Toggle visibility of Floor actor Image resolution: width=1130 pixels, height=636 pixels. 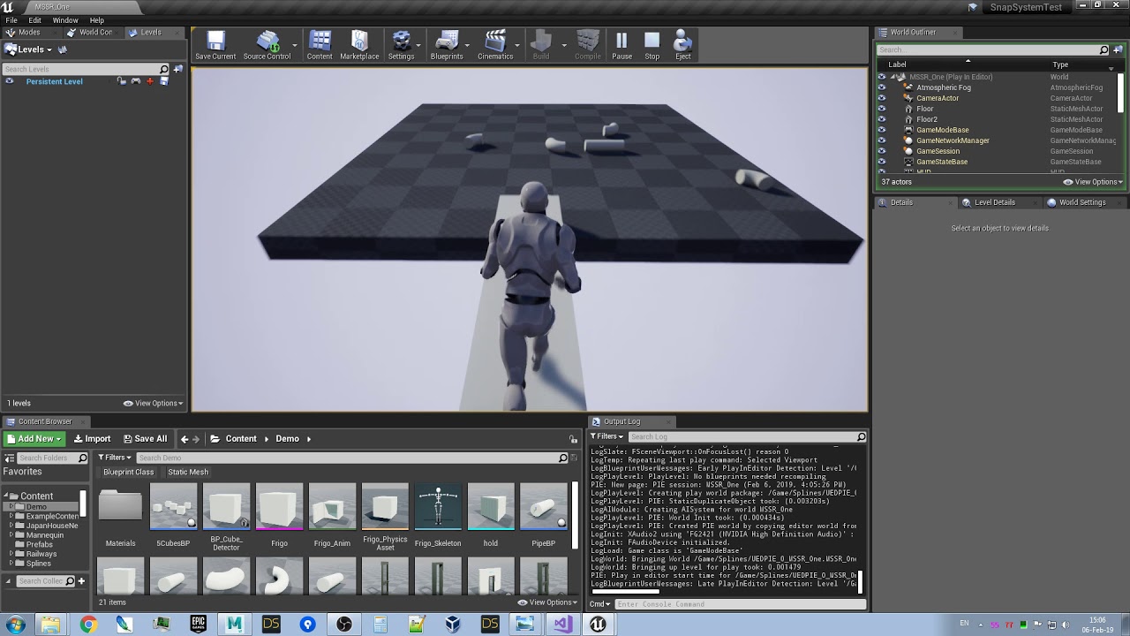tap(881, 109)
